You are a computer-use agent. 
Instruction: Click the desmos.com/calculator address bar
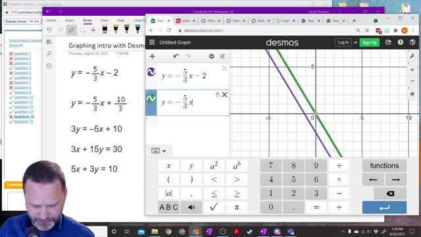coord(203,30)
